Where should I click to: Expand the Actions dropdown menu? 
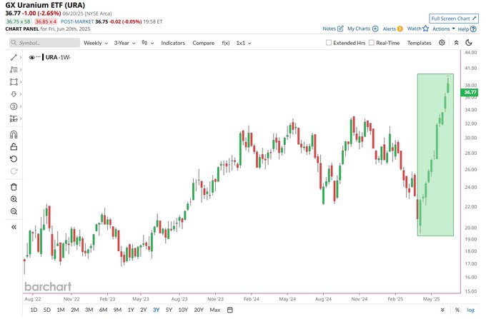[x=444, y=29]
